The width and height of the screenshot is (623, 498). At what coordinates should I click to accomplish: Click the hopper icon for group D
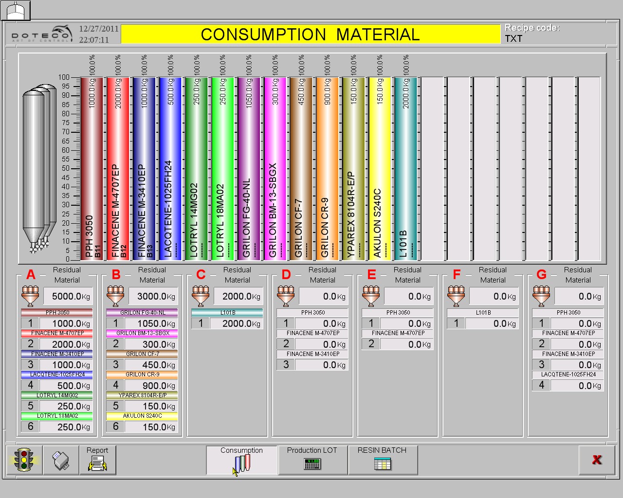286,296
